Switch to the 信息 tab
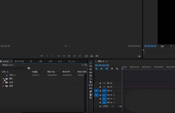 click(40, 61)
